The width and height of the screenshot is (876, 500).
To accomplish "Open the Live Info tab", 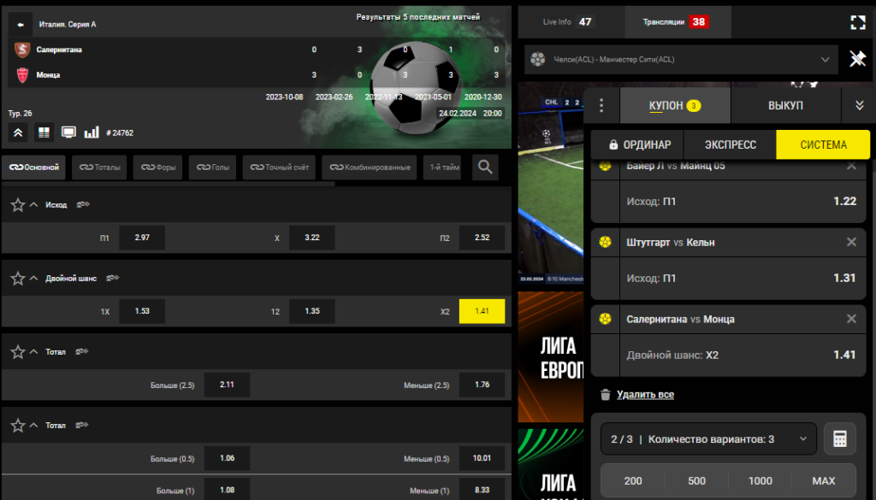I will 569,22.
